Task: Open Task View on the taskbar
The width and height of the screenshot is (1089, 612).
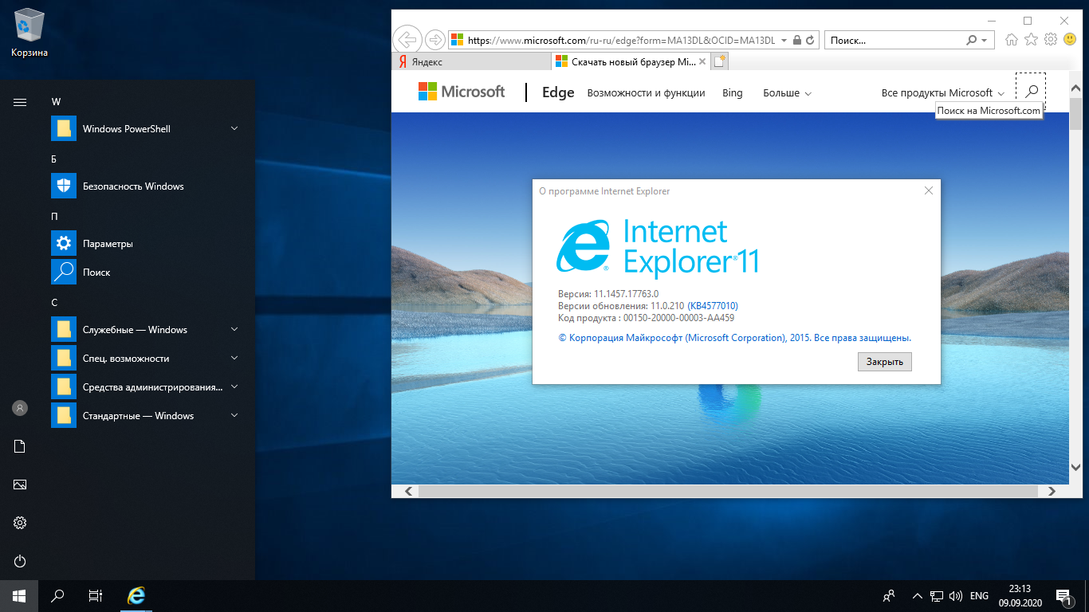Action: (96, 595)
